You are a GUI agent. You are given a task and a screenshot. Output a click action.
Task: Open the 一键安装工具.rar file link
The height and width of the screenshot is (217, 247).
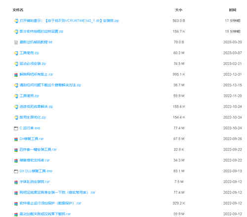[38, 149]
